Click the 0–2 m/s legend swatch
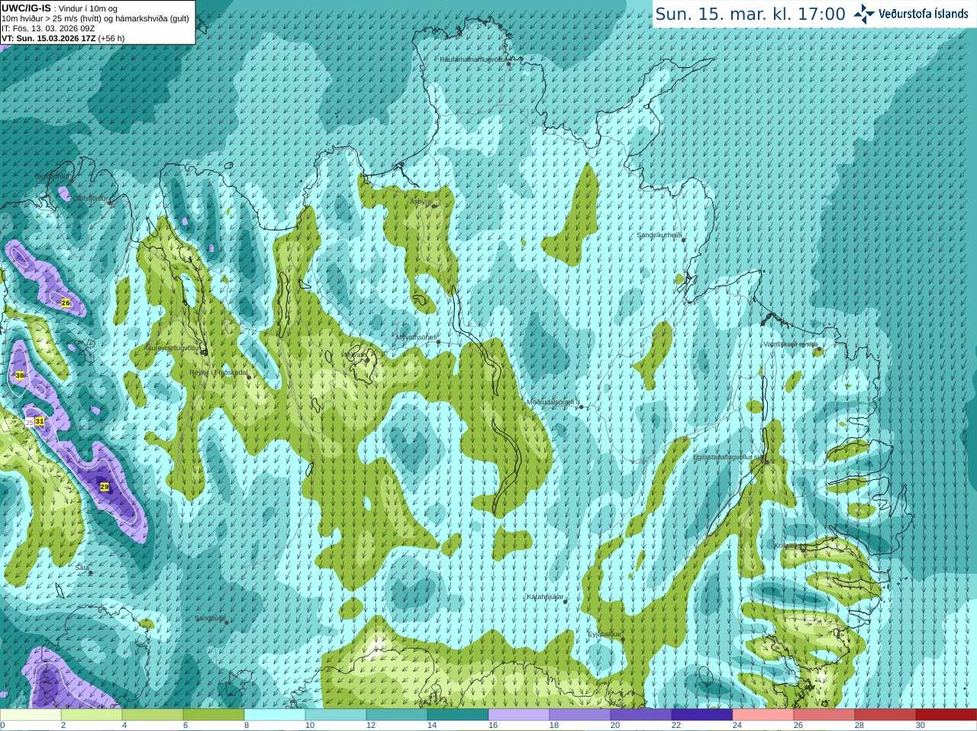 click(x=31, y=714)
